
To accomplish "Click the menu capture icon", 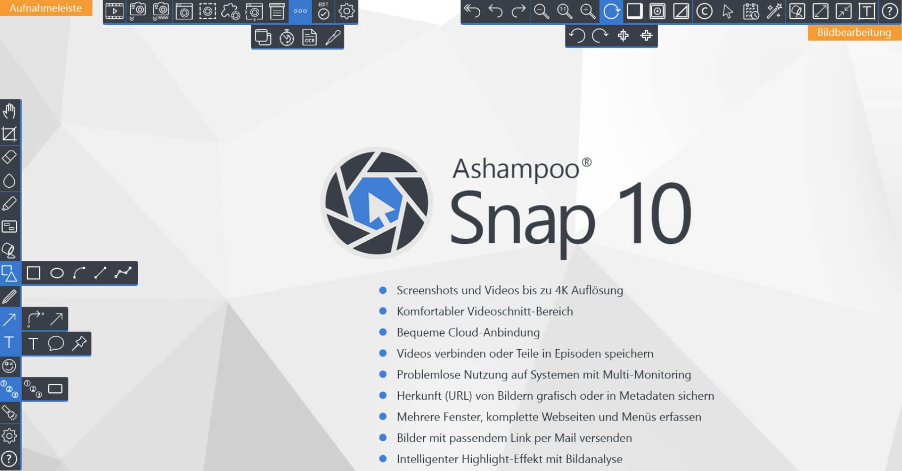I will (277, 11).
